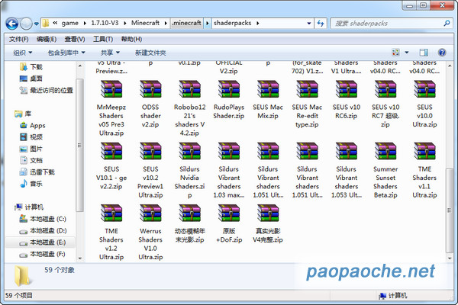Select Werrus Shaders V1.0 Ultra.zip icon

[x=150, y=213]
